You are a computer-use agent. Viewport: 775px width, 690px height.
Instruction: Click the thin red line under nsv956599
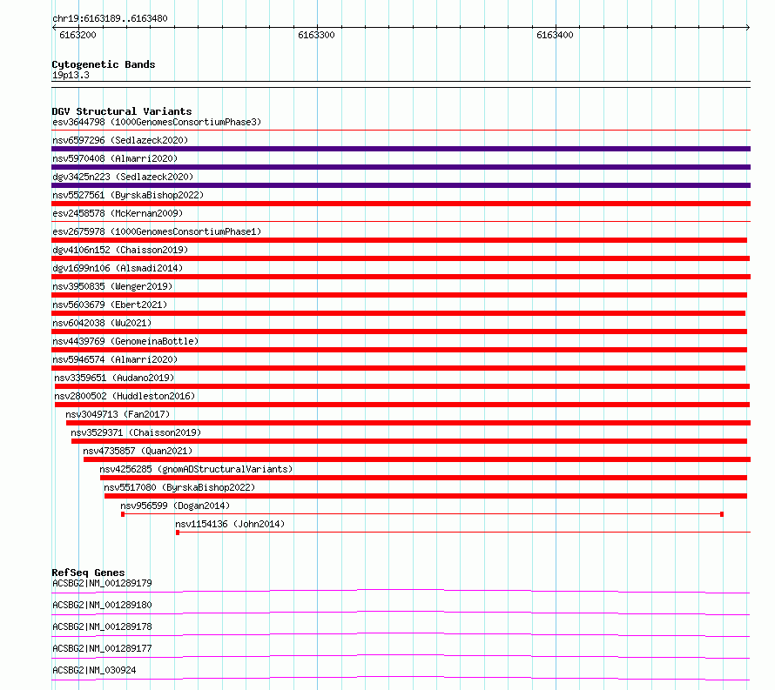click(422, 514)
